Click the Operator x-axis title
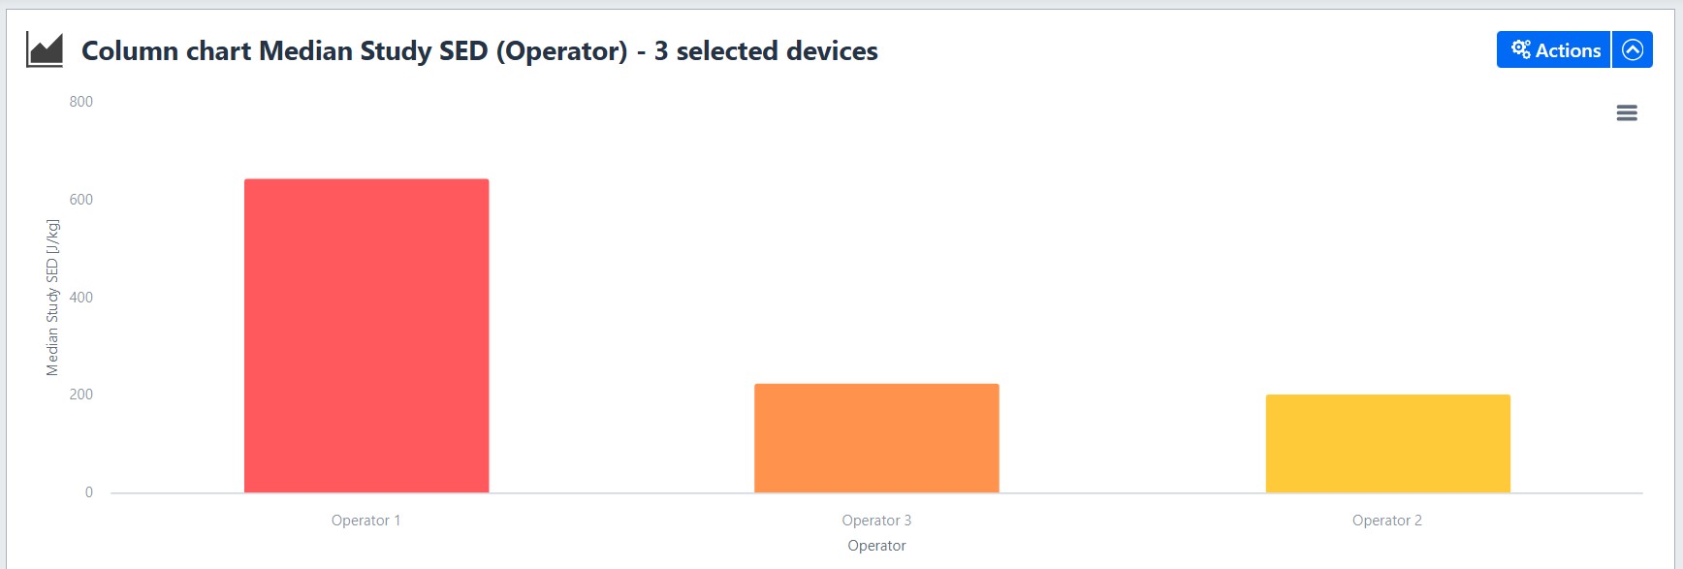 [x=876, y=546]
